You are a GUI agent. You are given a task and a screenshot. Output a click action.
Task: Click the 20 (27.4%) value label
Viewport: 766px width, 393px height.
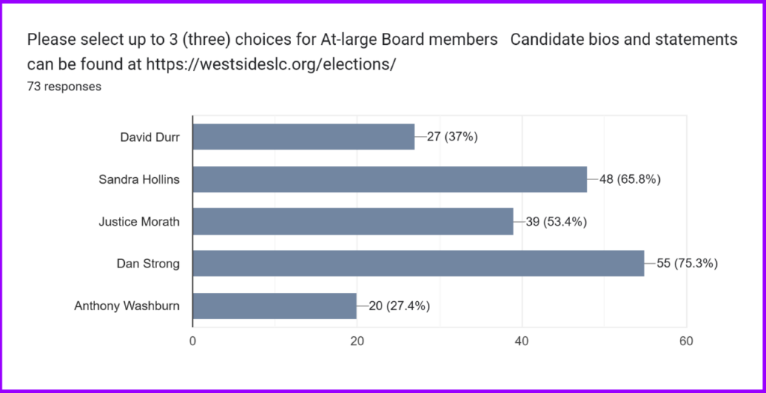click(x=399, y=306)
